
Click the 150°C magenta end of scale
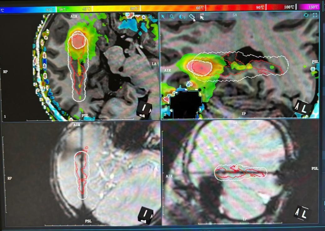point(313,7)
